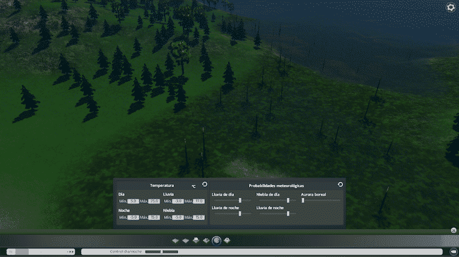The width and height of the screenshot is (459, 257).
Task: Click the highlighted round weather icon in the toolbar
Action: tap(217, 240)
